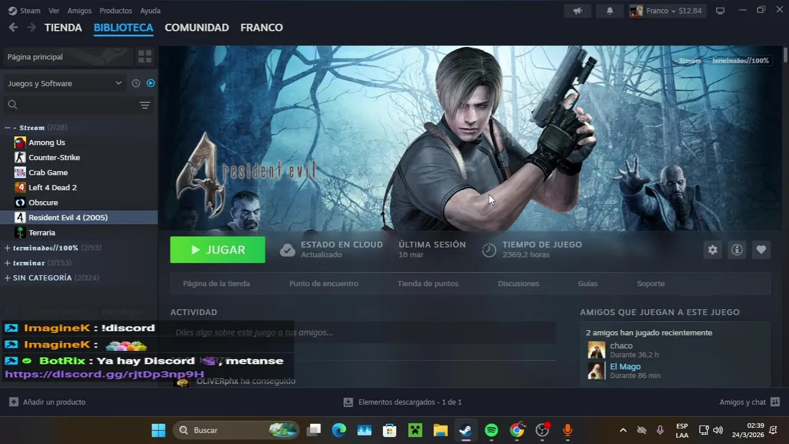
Task: Click the library page scrollbar
Action: pyautogui.click(x=785, y=55)
